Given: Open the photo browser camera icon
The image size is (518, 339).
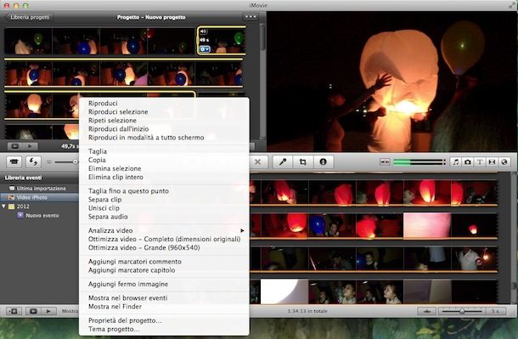Looking at the screenshot, I should (468, 162).
